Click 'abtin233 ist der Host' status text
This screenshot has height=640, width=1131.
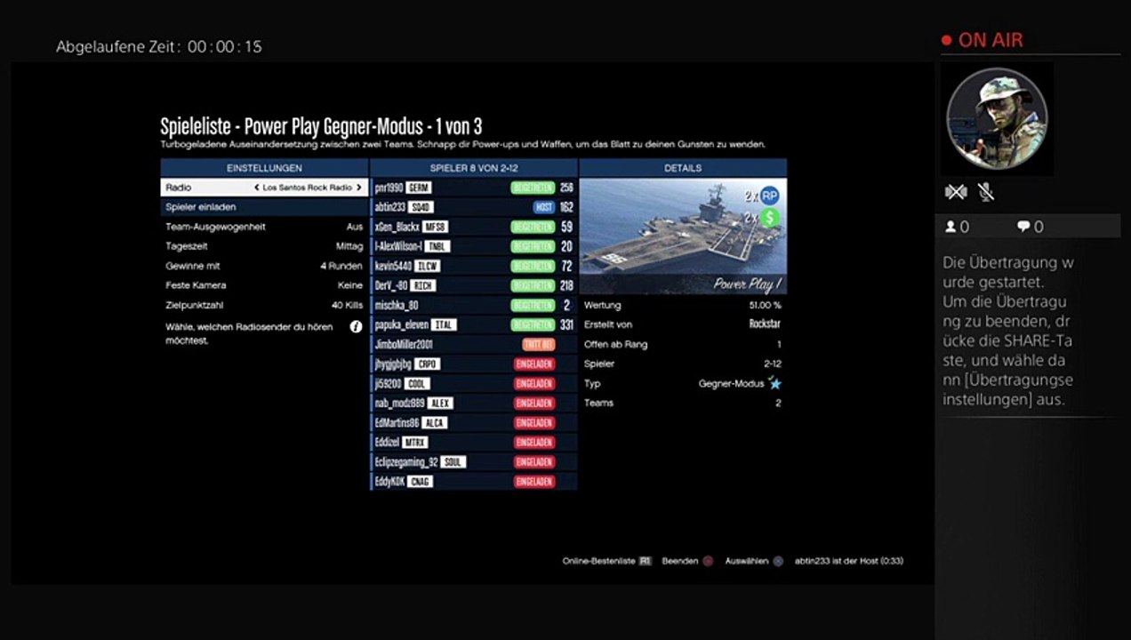tap(849, 561)
